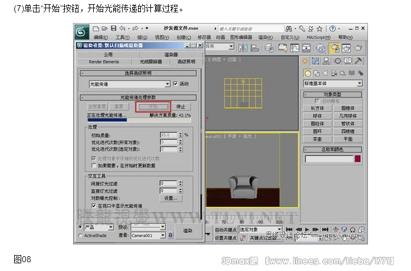411x271 pixels.
Task: Open the 工具(T) menu
Action: (x=123, y=38)
